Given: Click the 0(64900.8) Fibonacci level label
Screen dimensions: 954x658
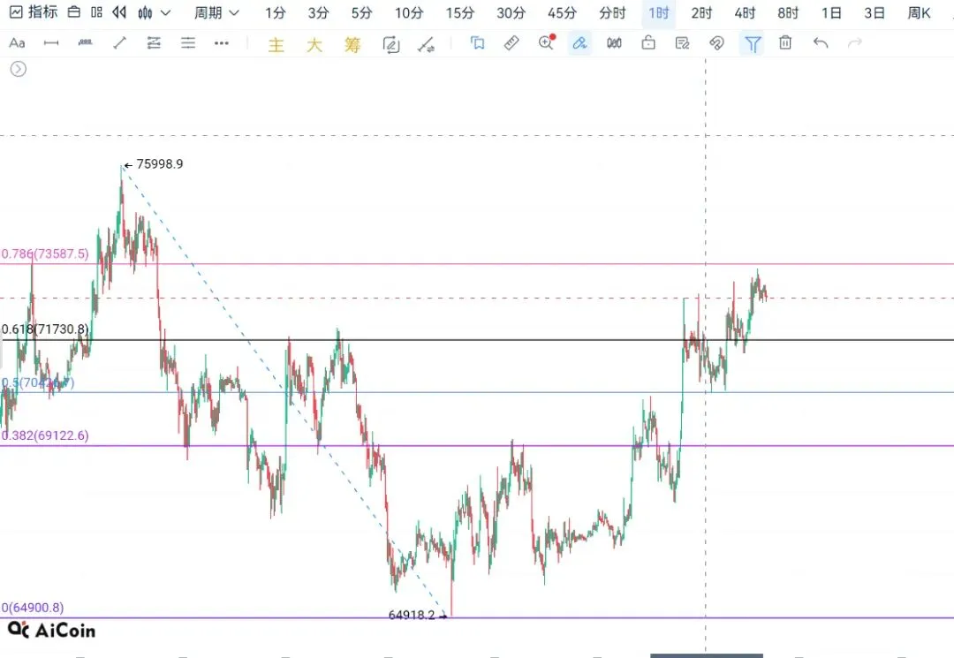Looking at the screenshot, I should [33, 608].
